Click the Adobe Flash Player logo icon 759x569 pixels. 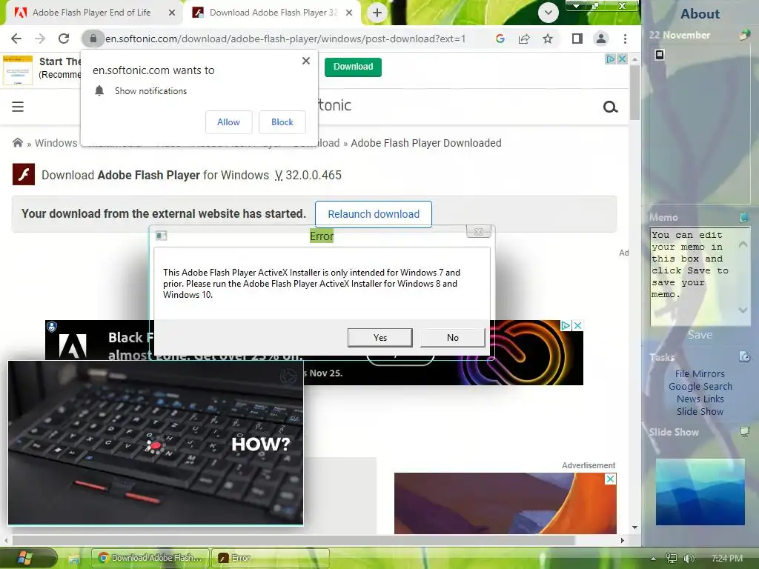click(x=24, y=175)
